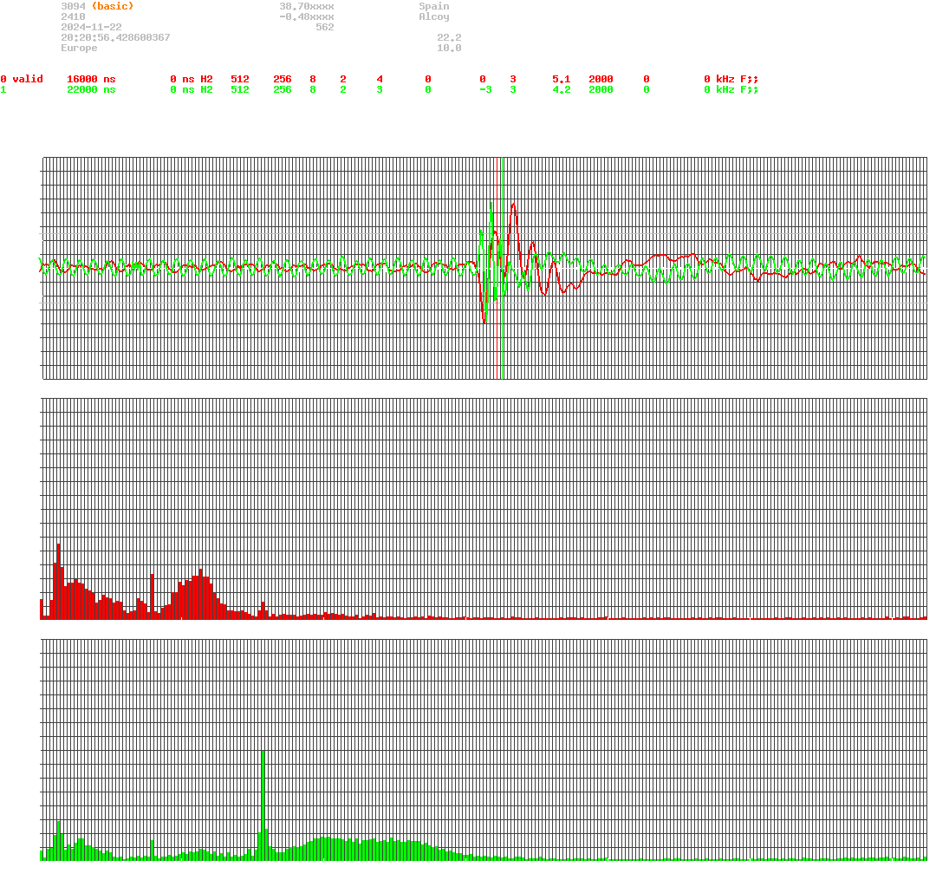
Task: Click the red vertical trigger marker line
Action: (x=497, y=268)
